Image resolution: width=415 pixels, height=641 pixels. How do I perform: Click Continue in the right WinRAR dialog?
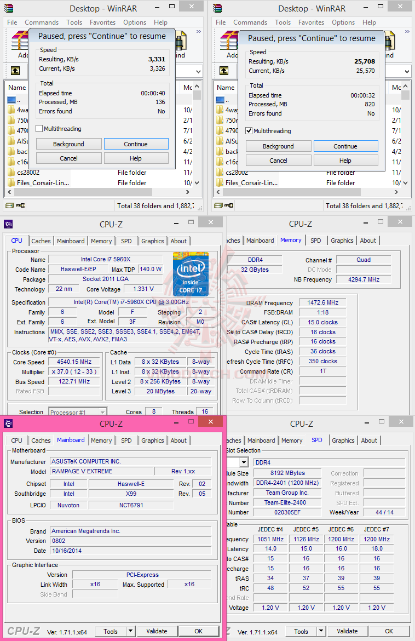coord(345,146)
